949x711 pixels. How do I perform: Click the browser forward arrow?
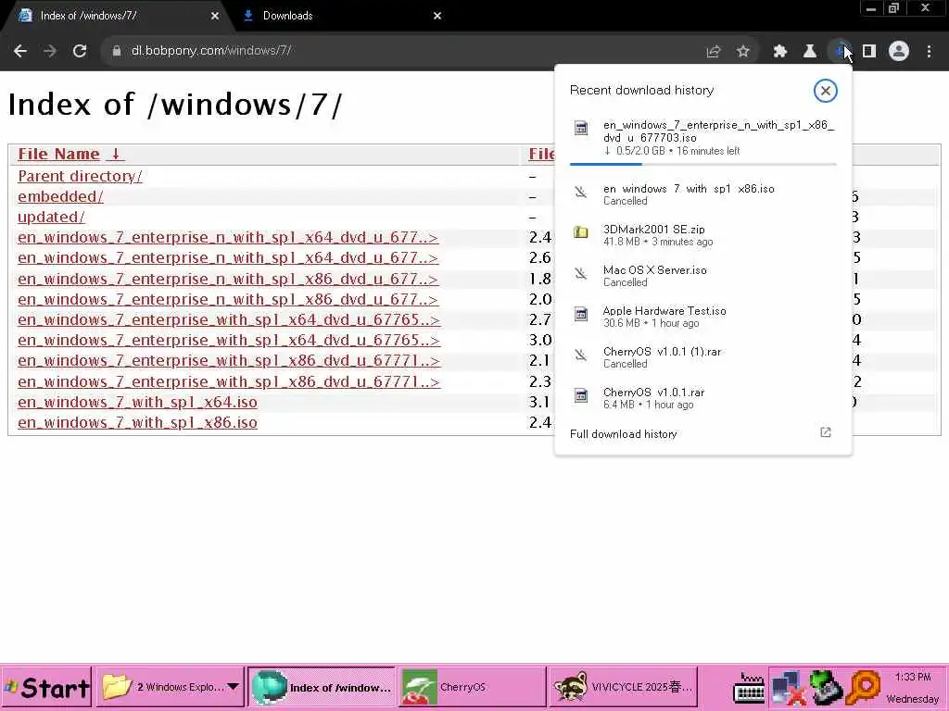pos(50,52)
